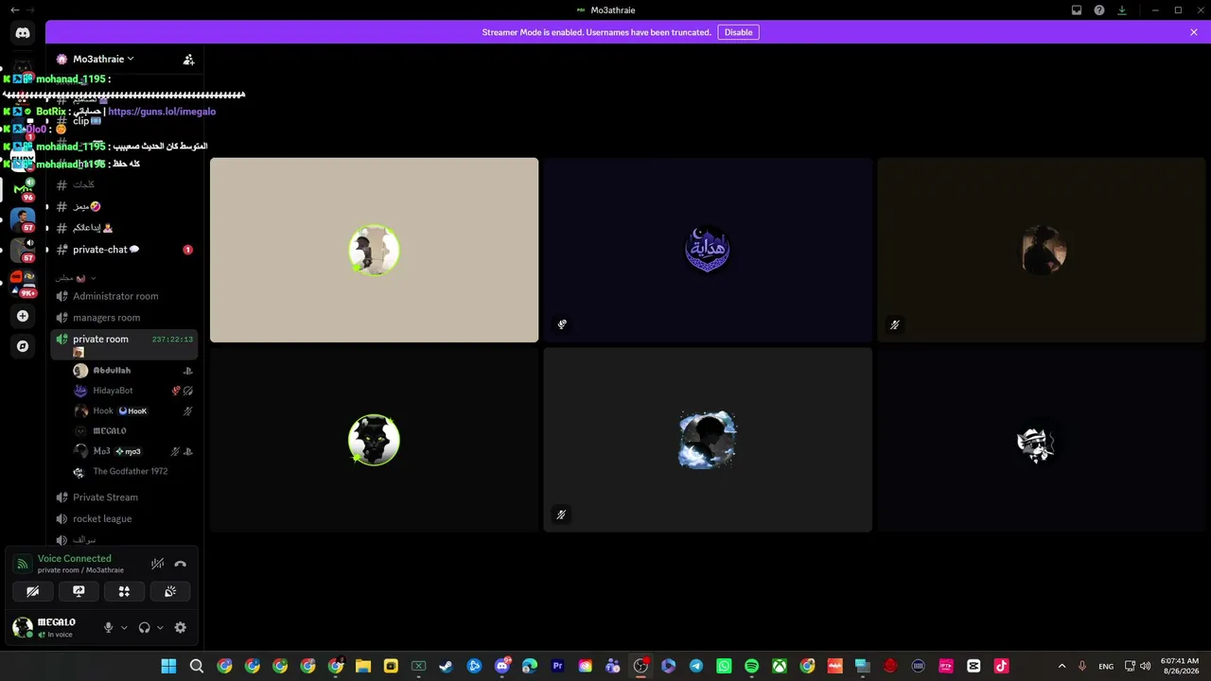Open the soundboard button
This screenshot has height=681, width=1211.
click(170, 591)
